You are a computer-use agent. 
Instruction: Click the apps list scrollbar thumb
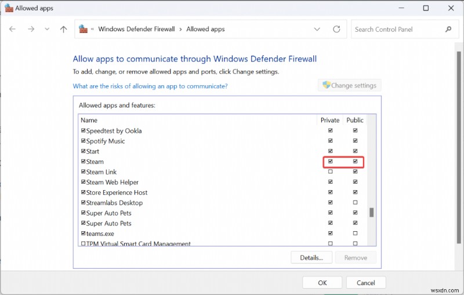372,212
